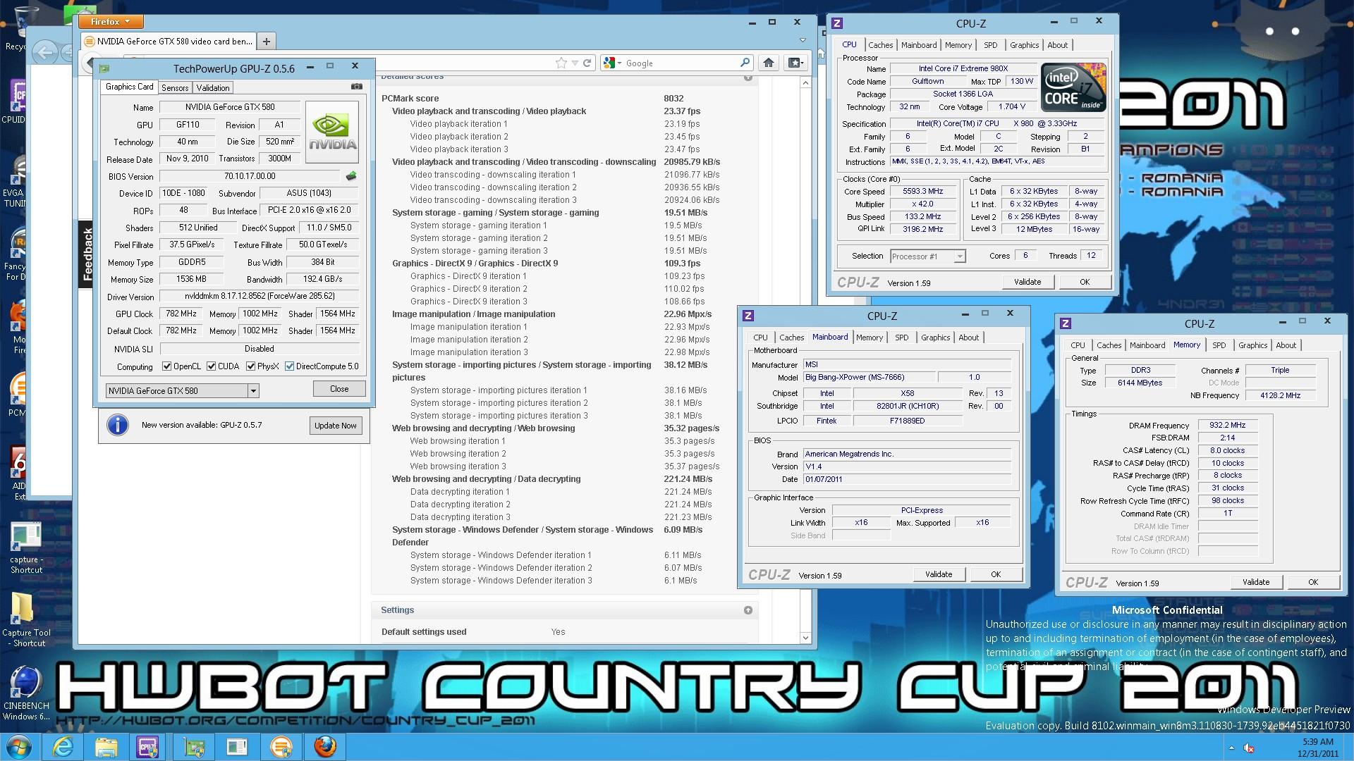The width and height of the screenshot is (1354, 761).
Task: Collapse the Settings section
Action: pyautogui.click(x=748, y=610)
